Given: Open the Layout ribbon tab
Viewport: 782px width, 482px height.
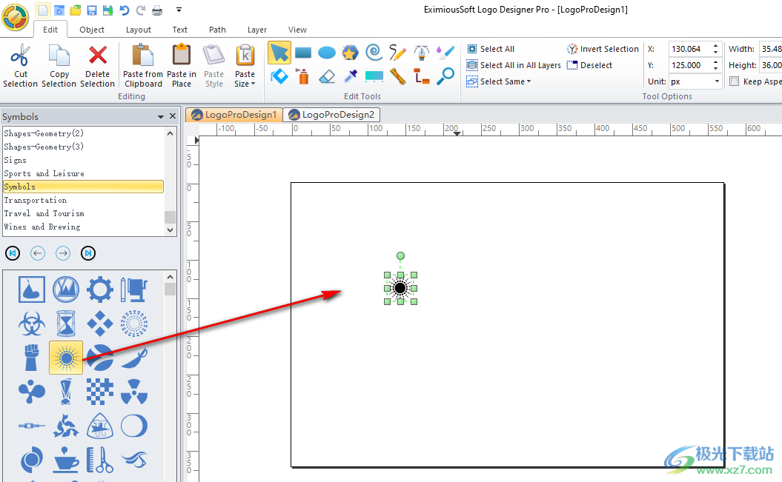Looking at the screenshot, I should click(138, 30).
